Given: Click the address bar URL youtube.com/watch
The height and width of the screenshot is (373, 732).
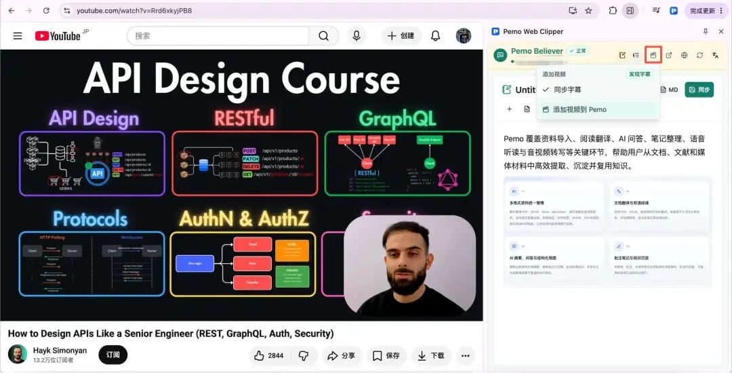Looking at the screenshot, I should click(134, 10).
